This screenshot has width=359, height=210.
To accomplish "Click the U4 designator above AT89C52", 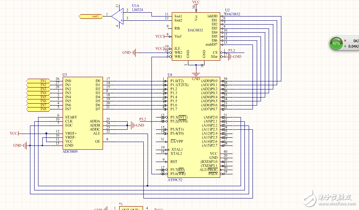I will point(170,74).
